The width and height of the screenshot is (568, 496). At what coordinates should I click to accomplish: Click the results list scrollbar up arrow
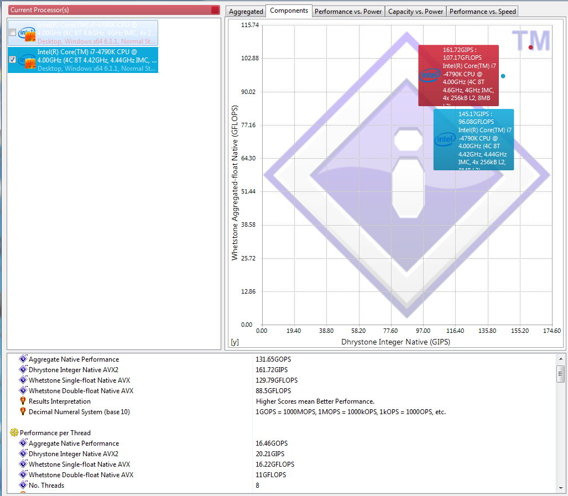point(560,359)
